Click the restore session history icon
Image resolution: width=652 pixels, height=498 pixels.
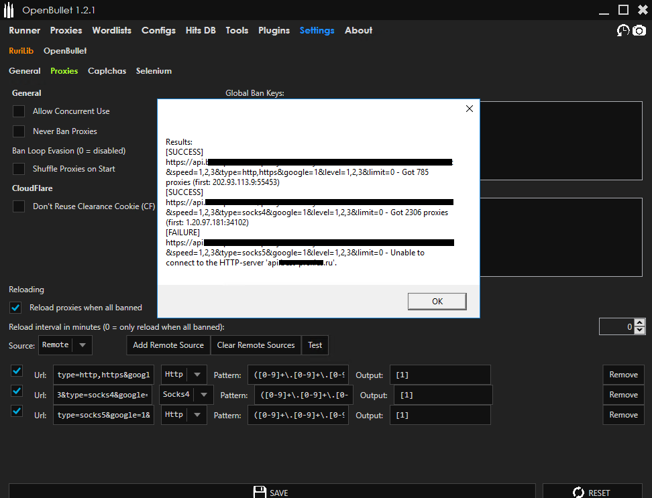click(x=623, y=30)
